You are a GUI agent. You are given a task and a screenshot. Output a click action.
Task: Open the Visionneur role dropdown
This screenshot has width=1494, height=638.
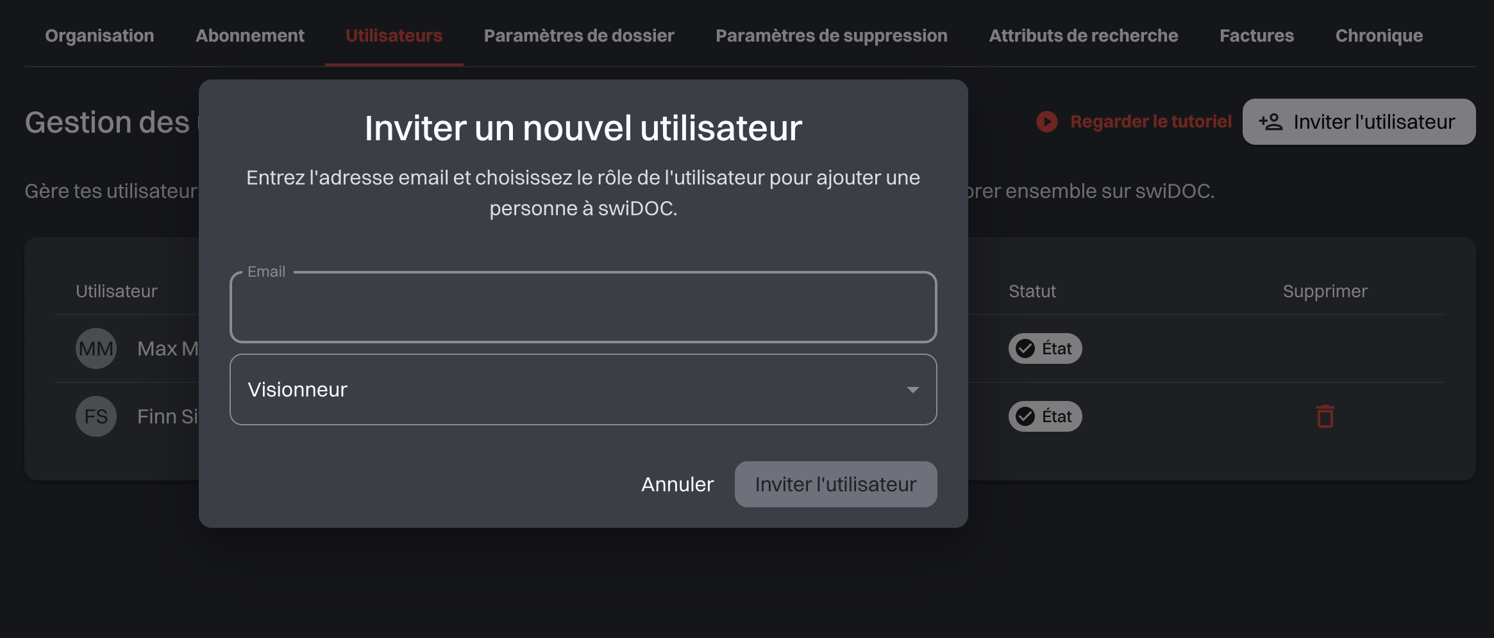(x=582, y=389)
